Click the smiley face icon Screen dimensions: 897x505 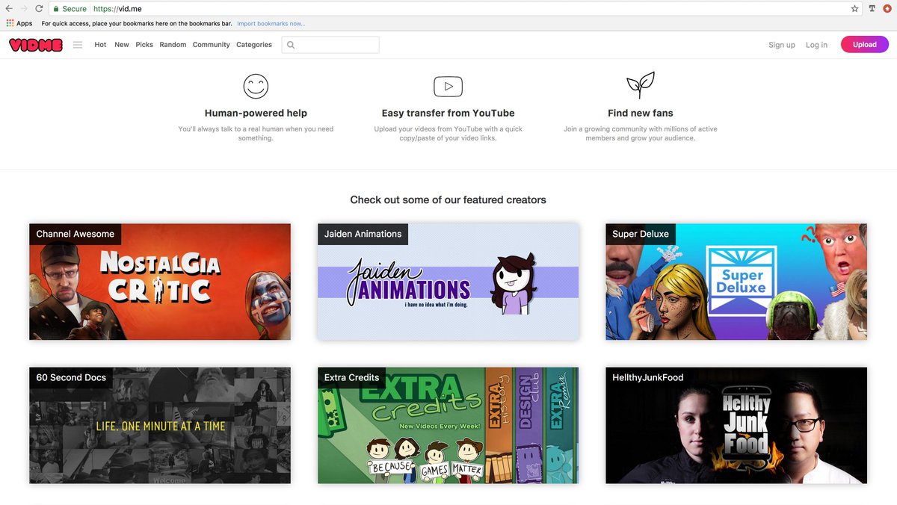click(x=256, y=86)
